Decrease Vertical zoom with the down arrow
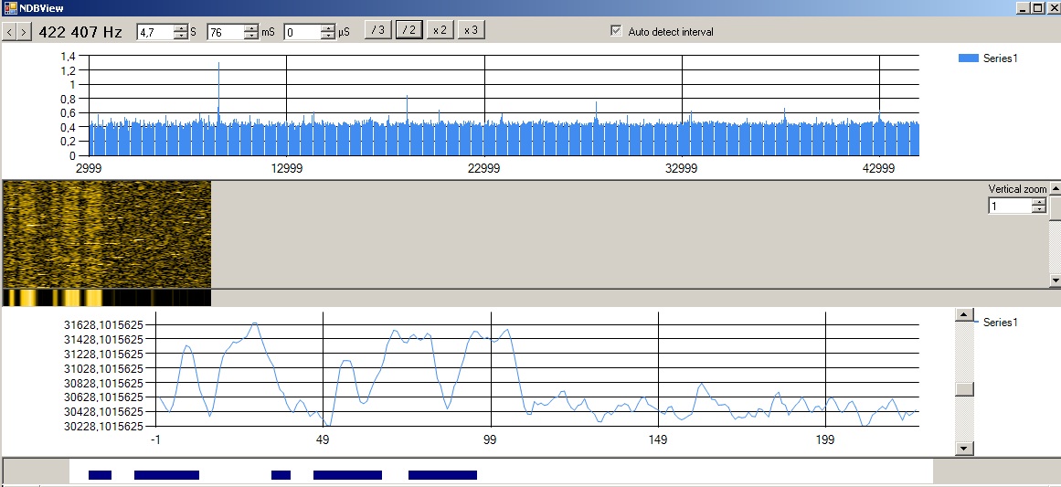The image size is (1061, 487). click(x=1039, y=209)
